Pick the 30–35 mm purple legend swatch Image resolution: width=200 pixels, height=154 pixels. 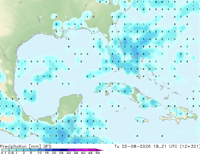[x=71, y=150]
